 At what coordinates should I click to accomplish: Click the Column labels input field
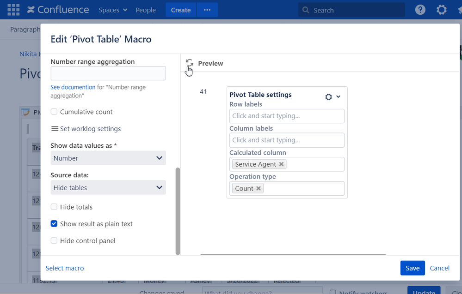click(x=287, y=140)
